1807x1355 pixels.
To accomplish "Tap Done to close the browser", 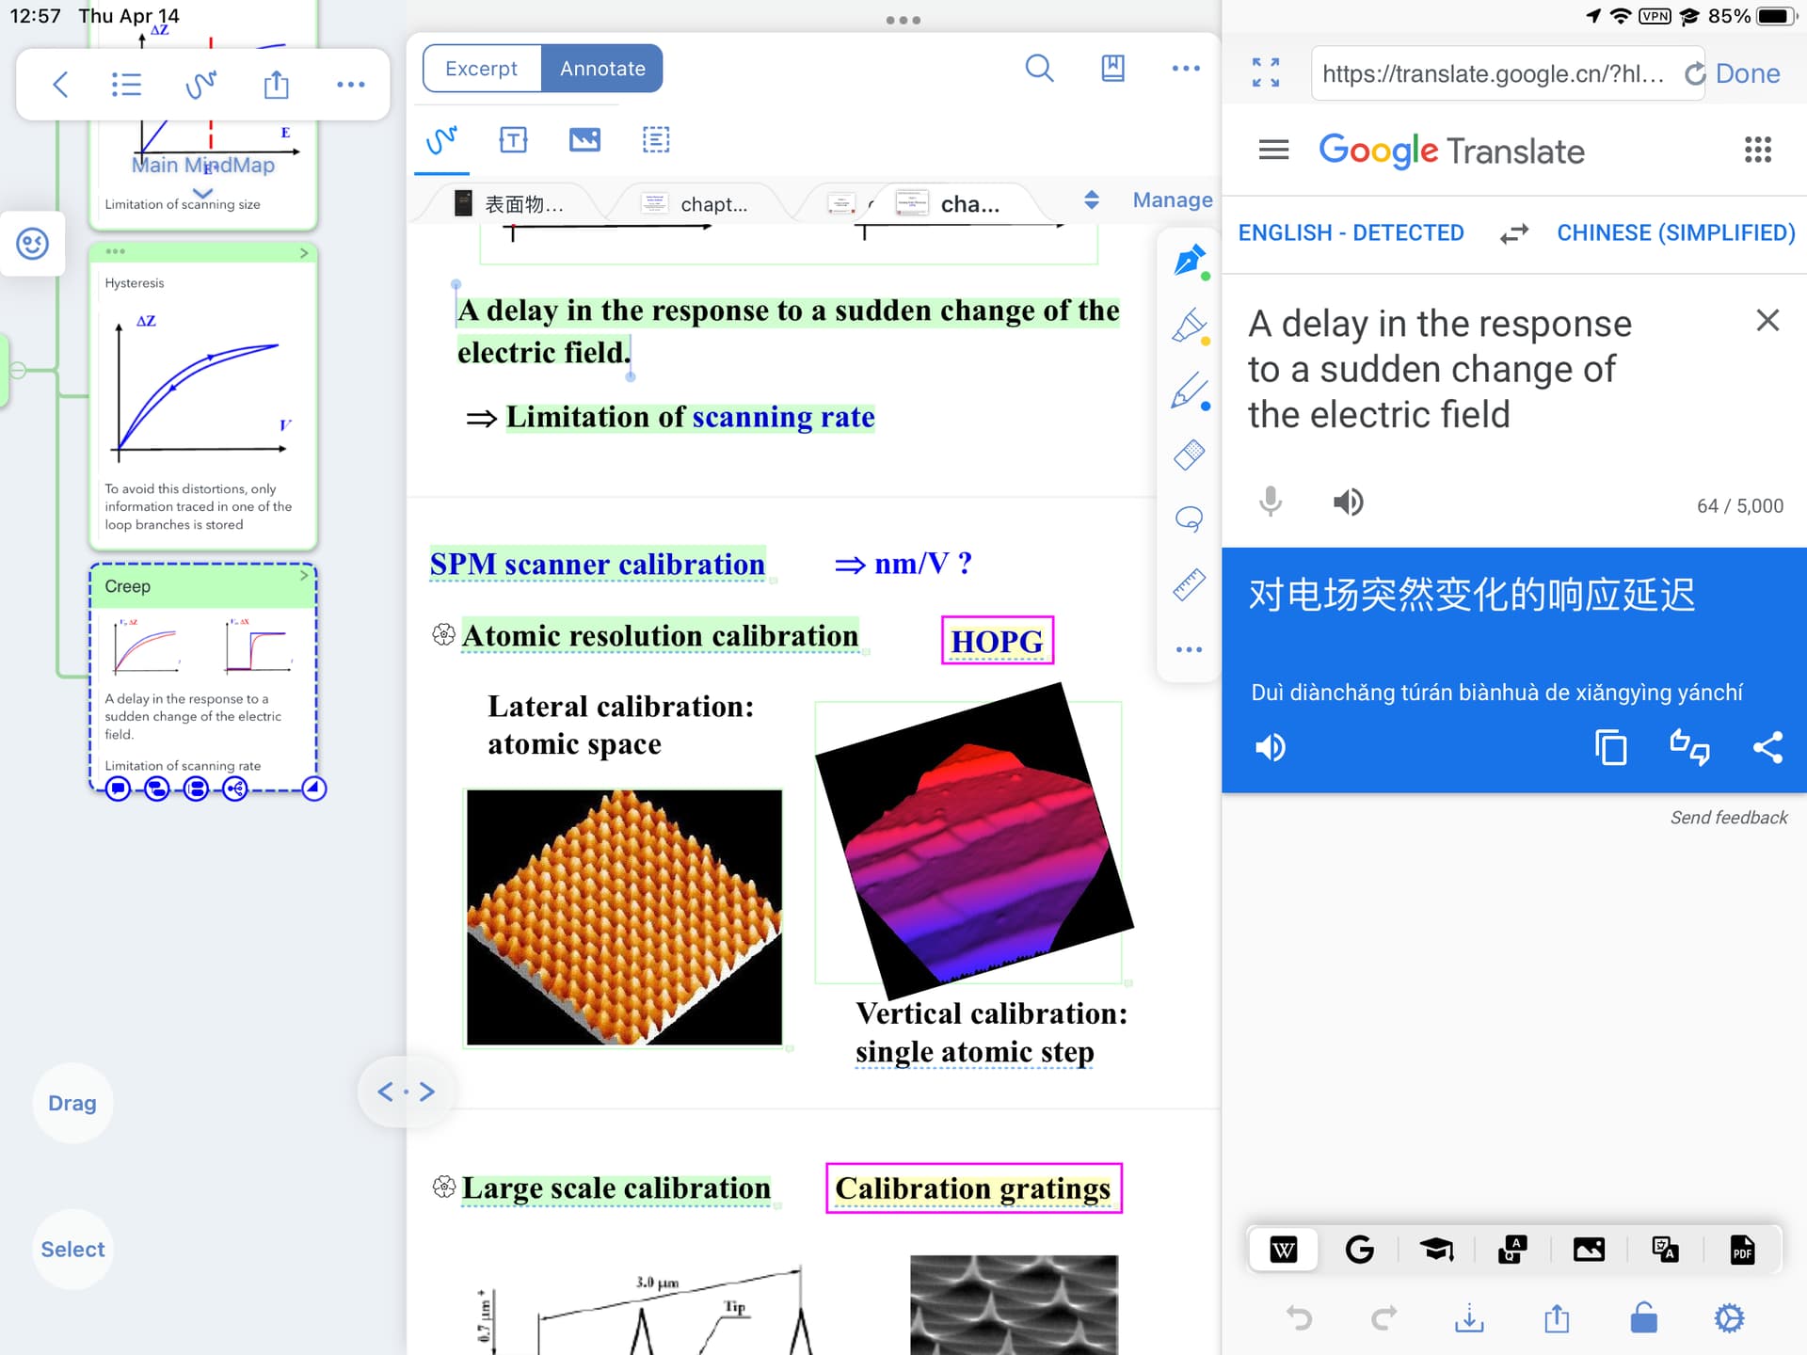I will pos(1748,73).
